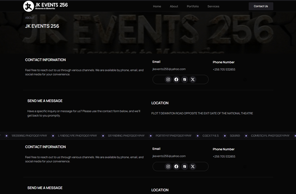Click the first CONTACT INFORMATION heading
The width and height of the screenshot is (296, 194).
[x=46, y=60]
